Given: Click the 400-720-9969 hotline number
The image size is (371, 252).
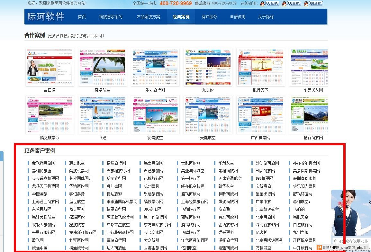Looking at the screenshot, I should [176, 3].
